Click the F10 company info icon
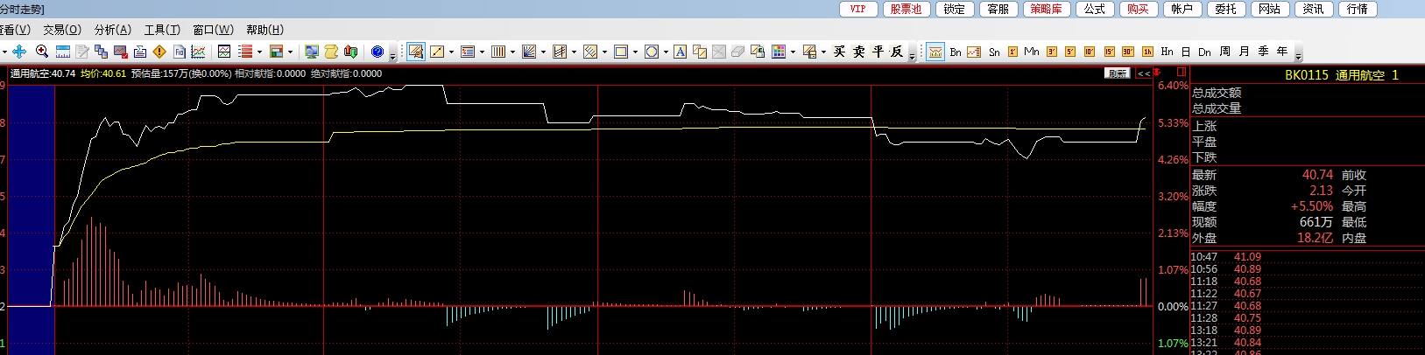 tap(180, 52)
